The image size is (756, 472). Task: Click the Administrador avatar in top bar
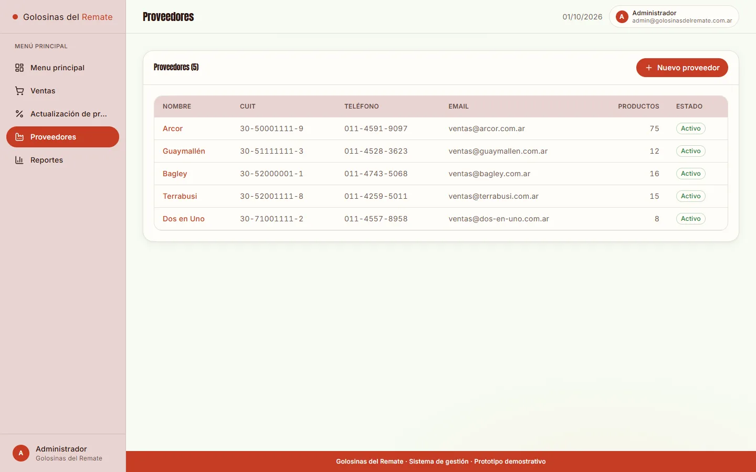[622, 17]
